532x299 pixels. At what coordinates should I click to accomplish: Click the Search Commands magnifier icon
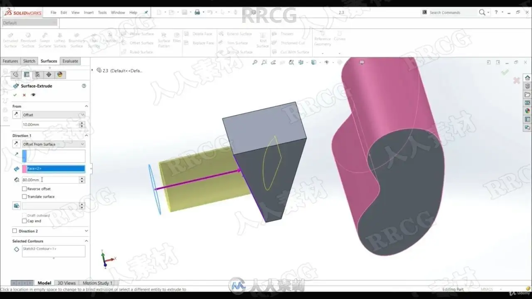pyautogui.click(x=482, y=12)
